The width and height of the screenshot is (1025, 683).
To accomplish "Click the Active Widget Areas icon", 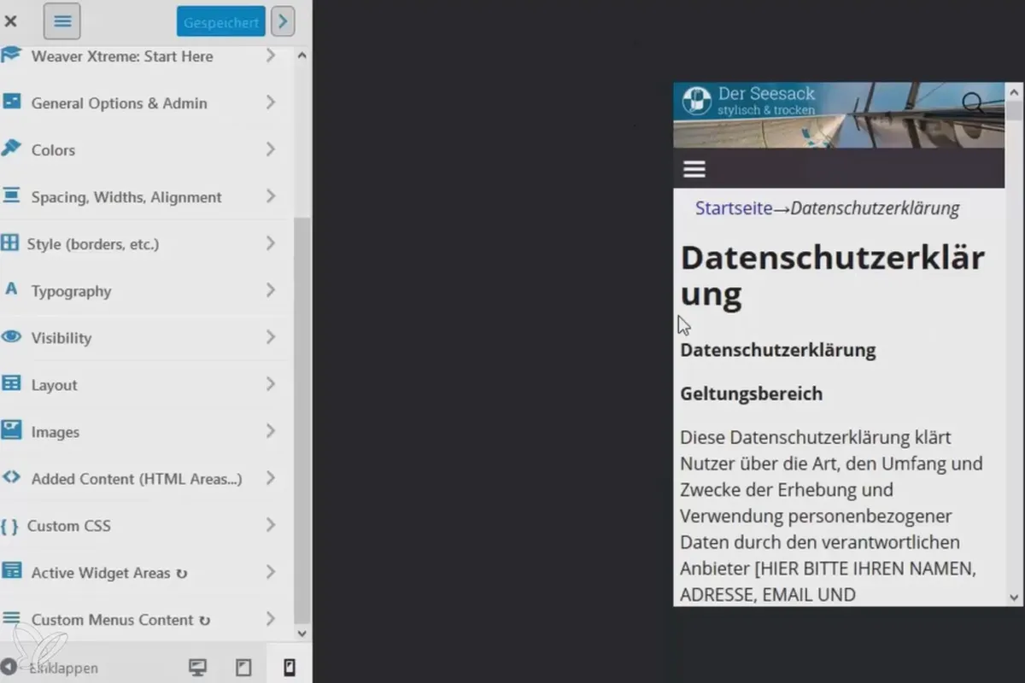I will [x=11, y=571].
